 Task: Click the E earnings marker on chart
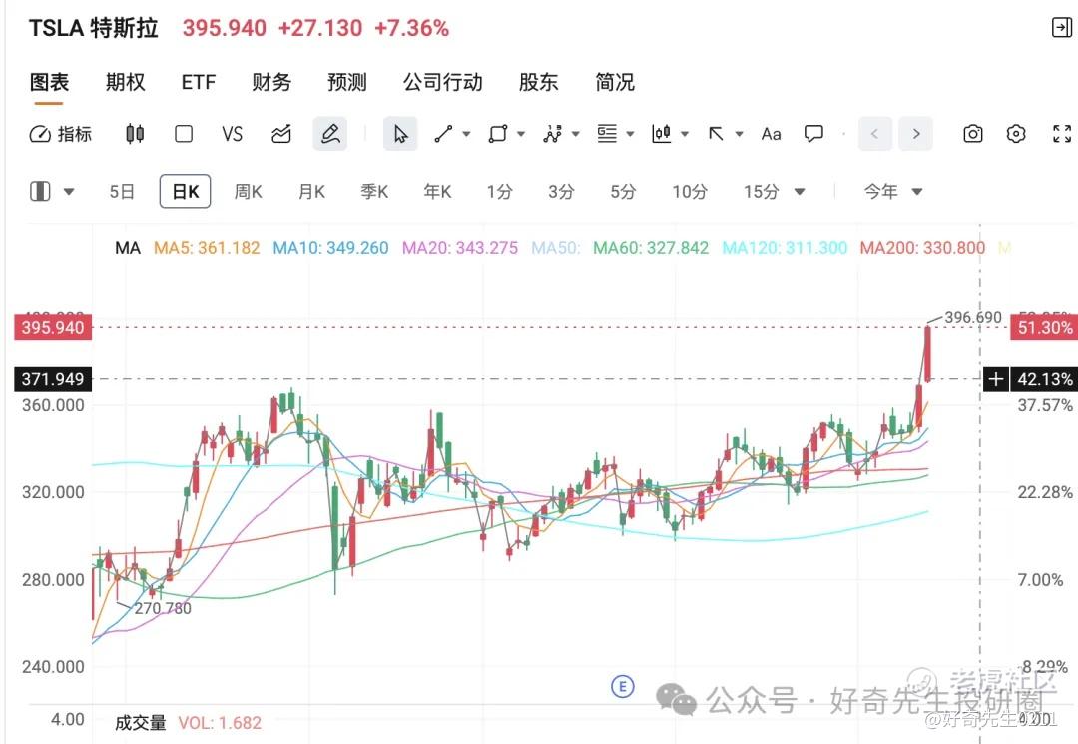pos(623,686)
